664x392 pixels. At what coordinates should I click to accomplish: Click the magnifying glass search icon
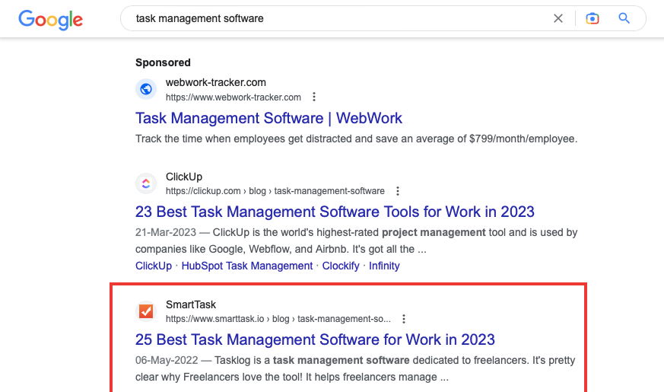(x=624, y=18)
